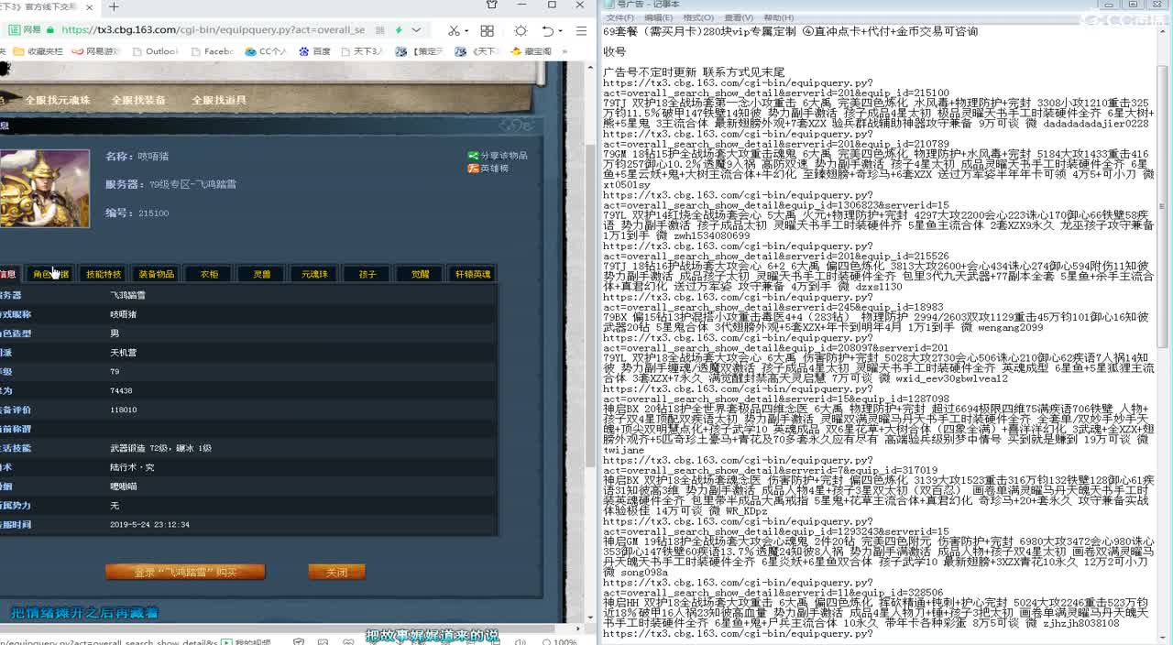Open the Baidu bookmark
The width and height of the screenshot is (1173, 645).
point(314,52)
